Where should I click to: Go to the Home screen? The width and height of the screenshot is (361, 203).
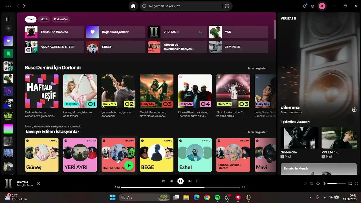coord(133,6)
